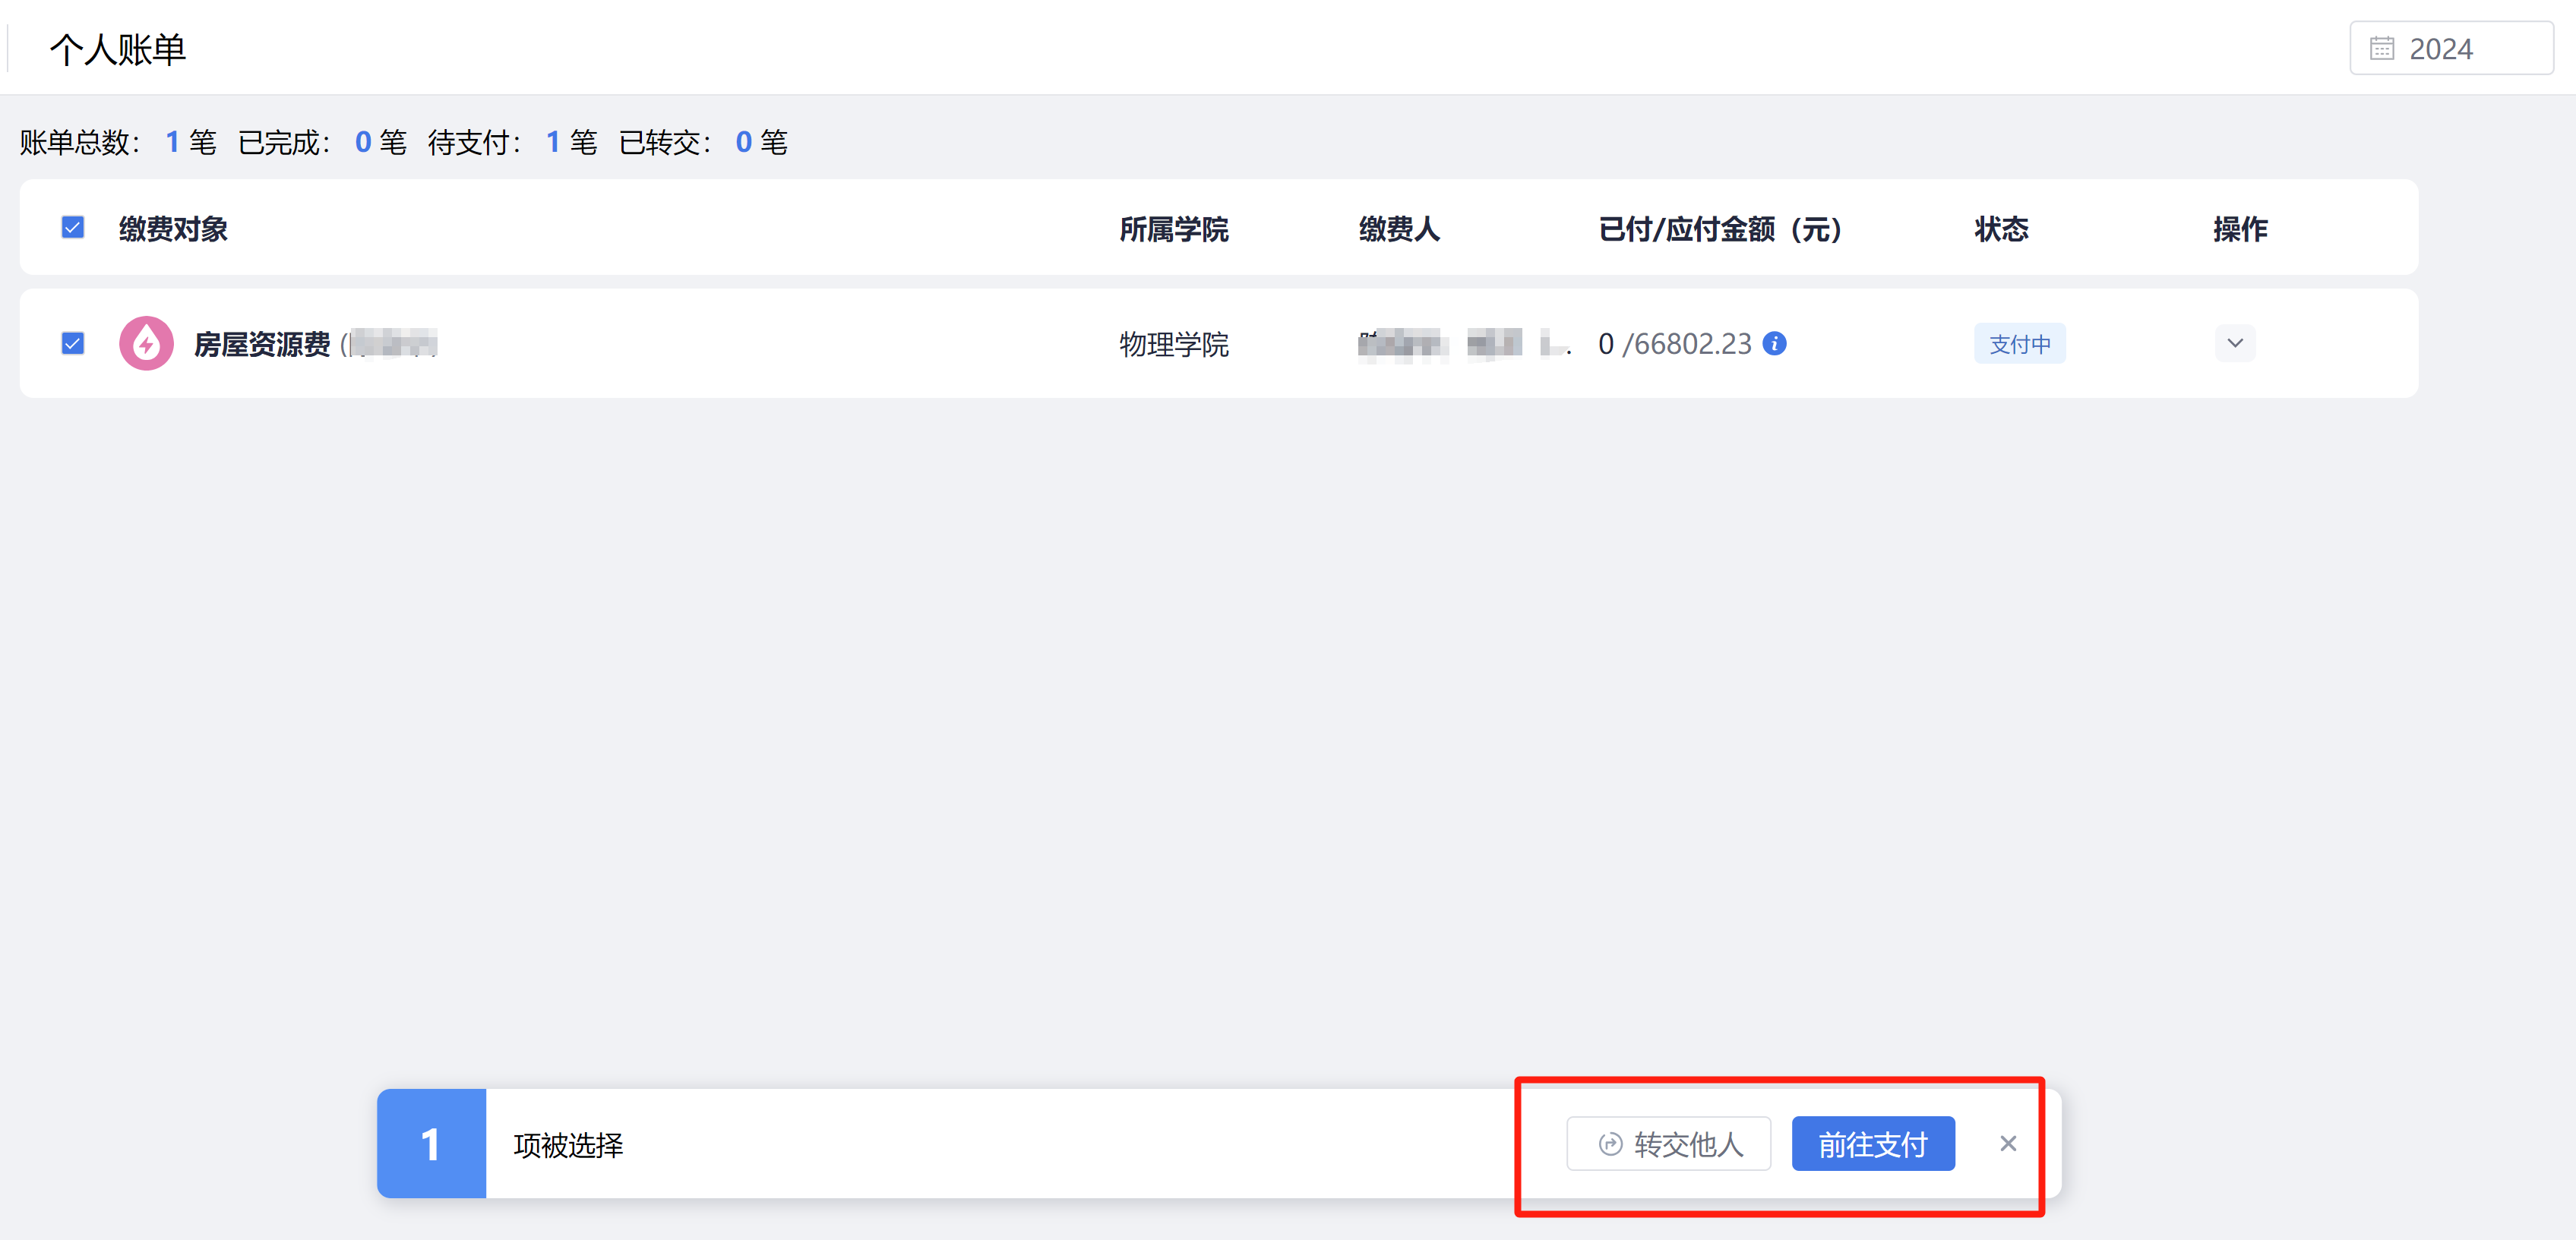Click the 物理学院 cell in the row
2576x1240 pixels.
click(x=1173, y=344)
